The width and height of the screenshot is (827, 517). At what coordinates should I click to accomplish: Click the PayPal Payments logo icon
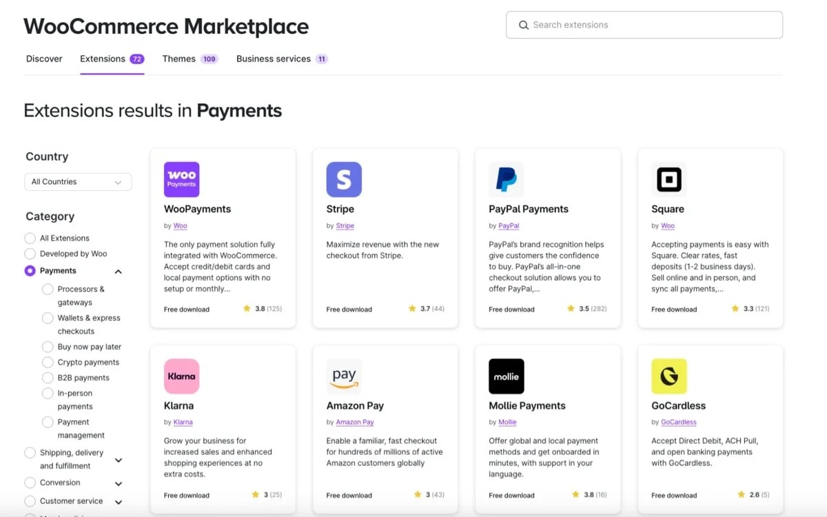coord(506,179)
